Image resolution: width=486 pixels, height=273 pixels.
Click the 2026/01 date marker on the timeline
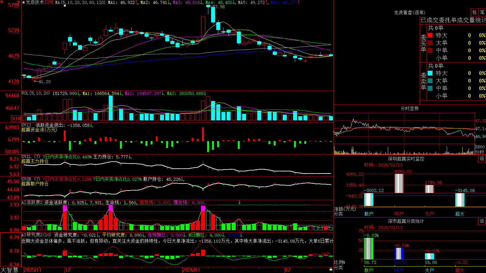[x=191, y=270]
